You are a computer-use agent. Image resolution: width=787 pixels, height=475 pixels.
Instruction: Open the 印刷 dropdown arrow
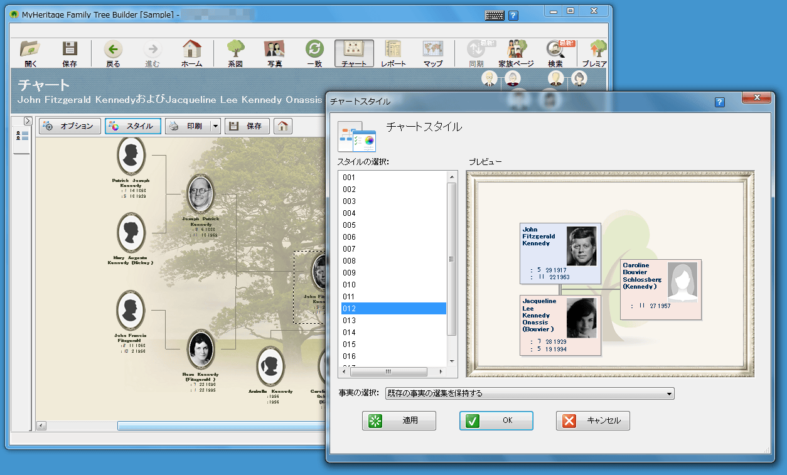tap(215, 126)
